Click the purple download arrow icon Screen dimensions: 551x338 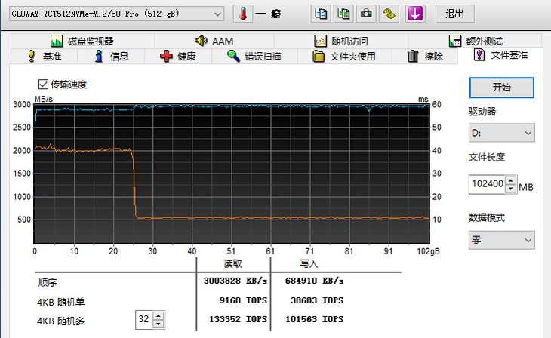tap(414, 14)
